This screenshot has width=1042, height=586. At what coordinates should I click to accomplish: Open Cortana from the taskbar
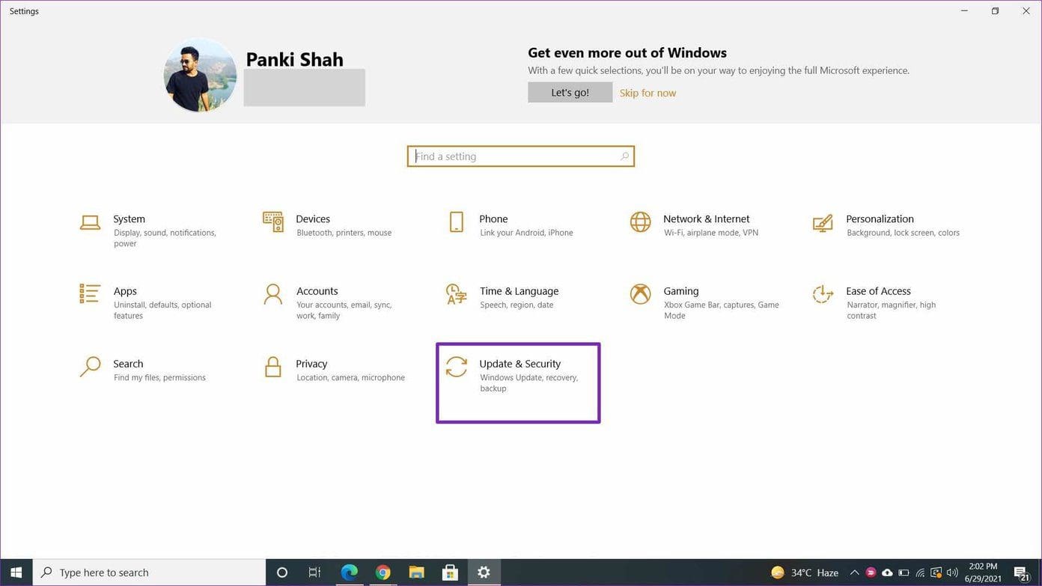tap(282, 573)
